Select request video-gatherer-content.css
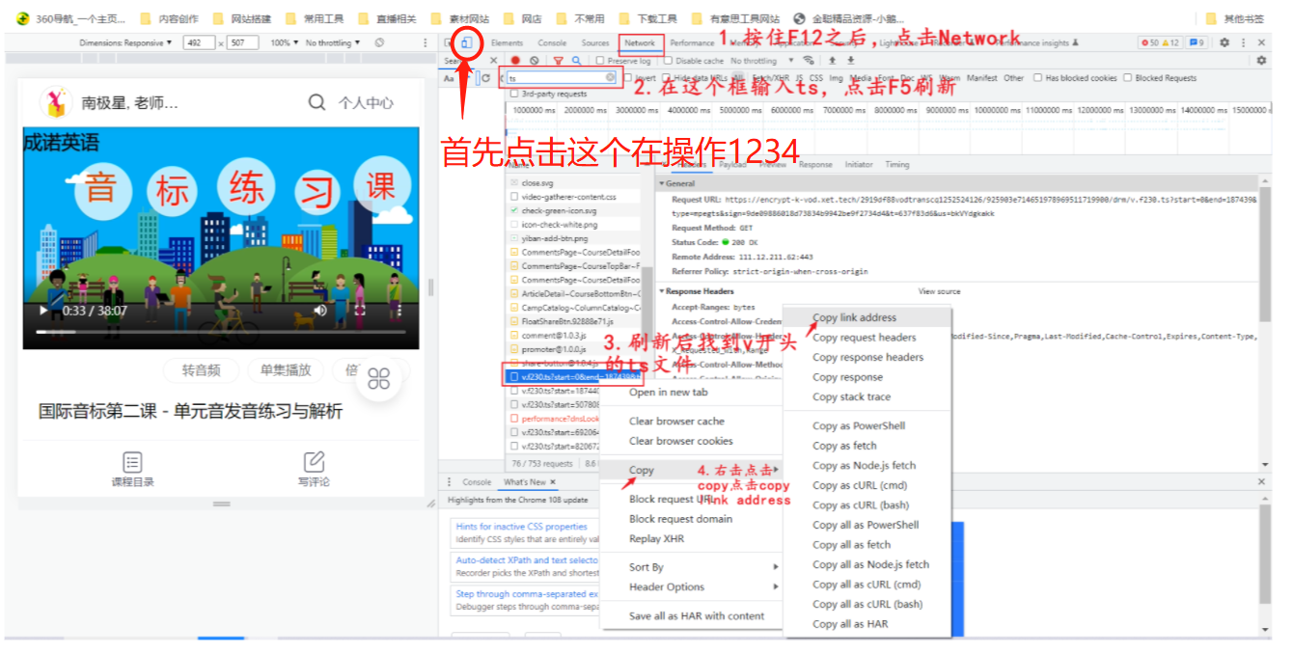The image size is (1294, 654). (x=568, y=197)
